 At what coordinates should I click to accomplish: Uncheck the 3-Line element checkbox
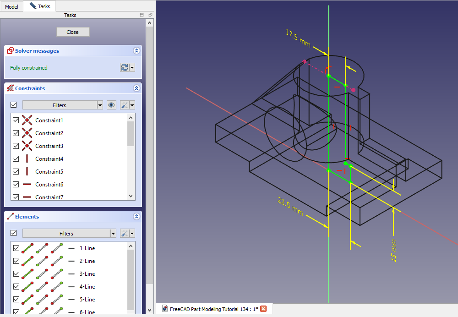[x=16, y=273]
